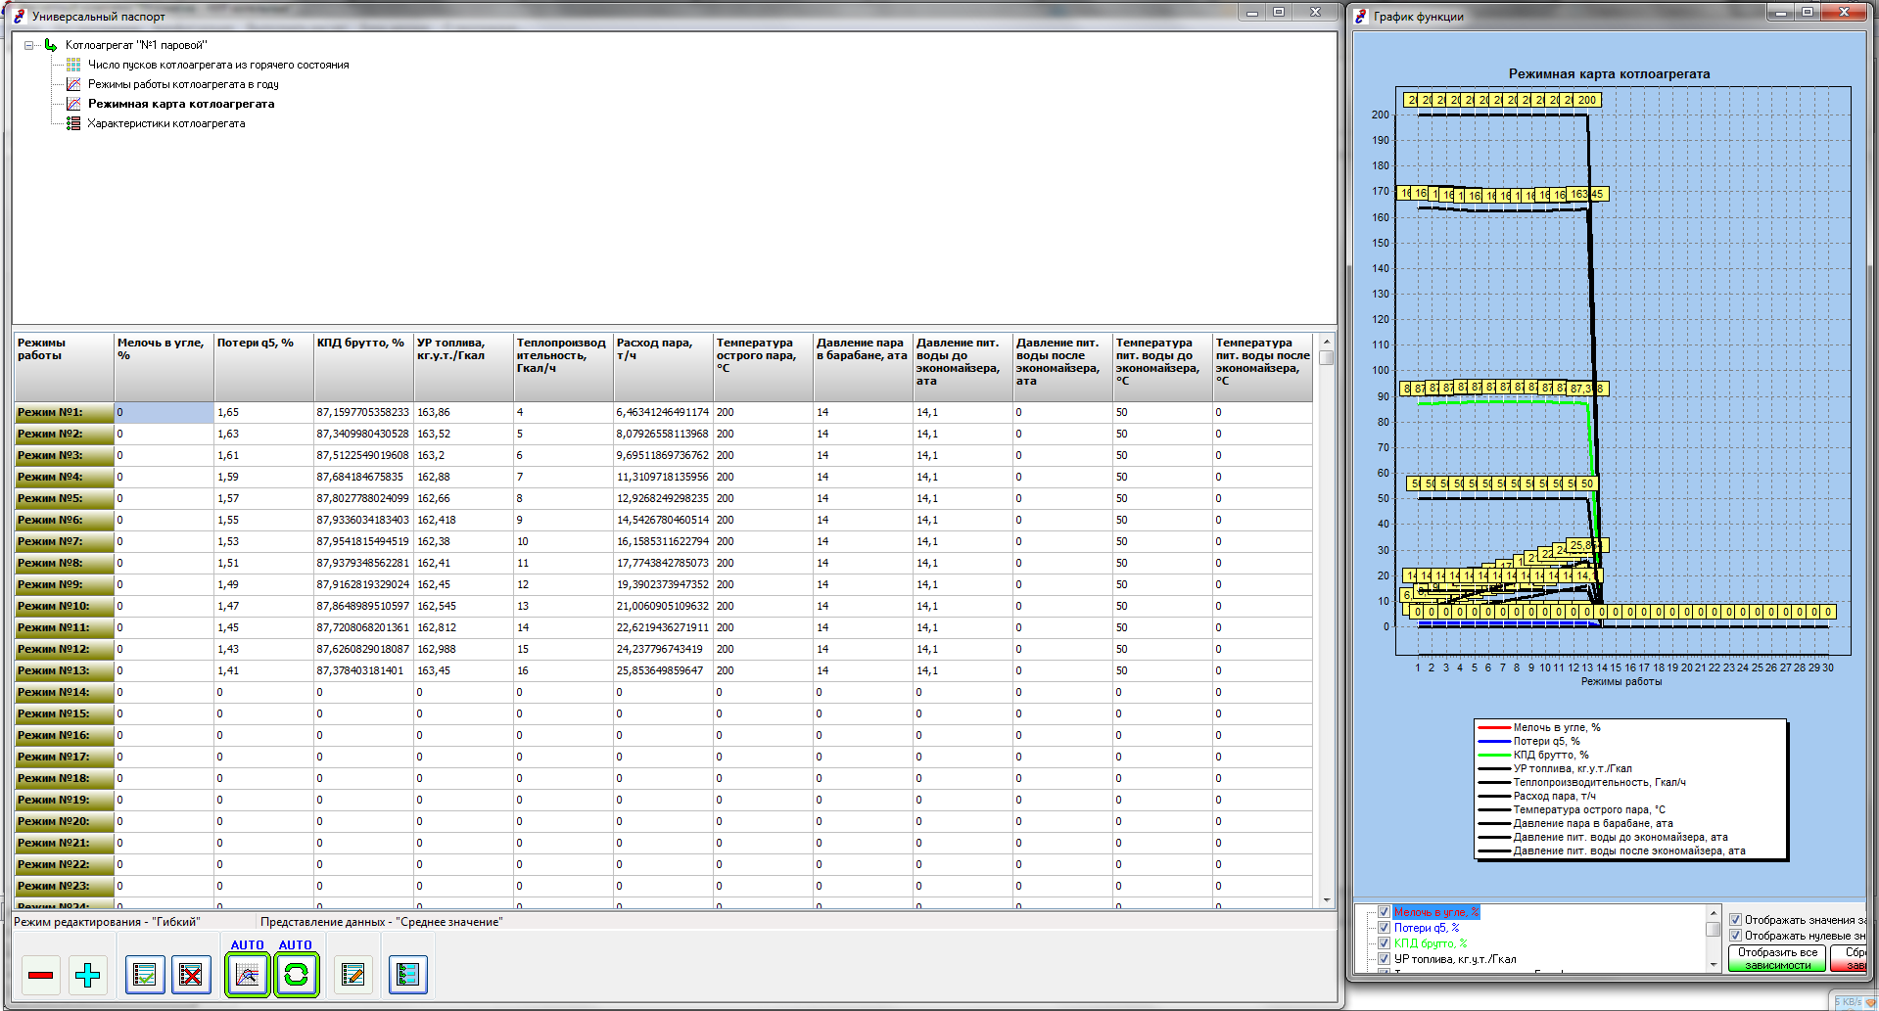Select 'Характеристики котлоагрегата' in the tree
This screenshot has height=1011, width=1879.
point(165,123)
